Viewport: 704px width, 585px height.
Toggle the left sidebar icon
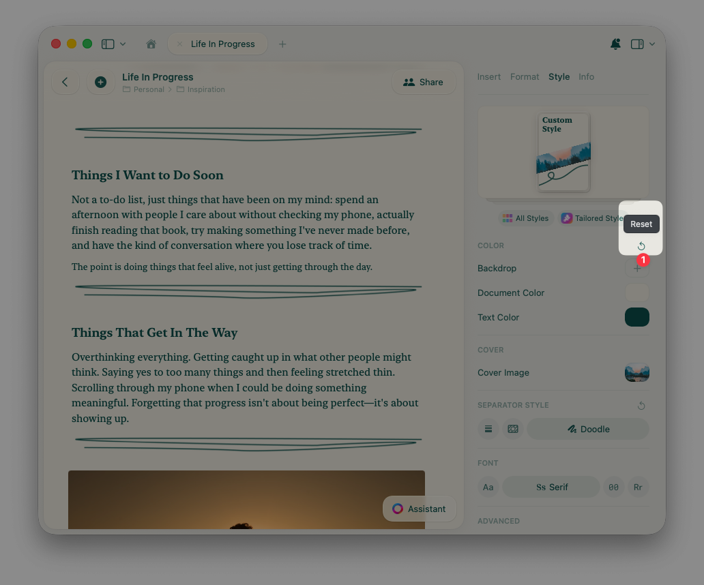(x=108, y=44)
